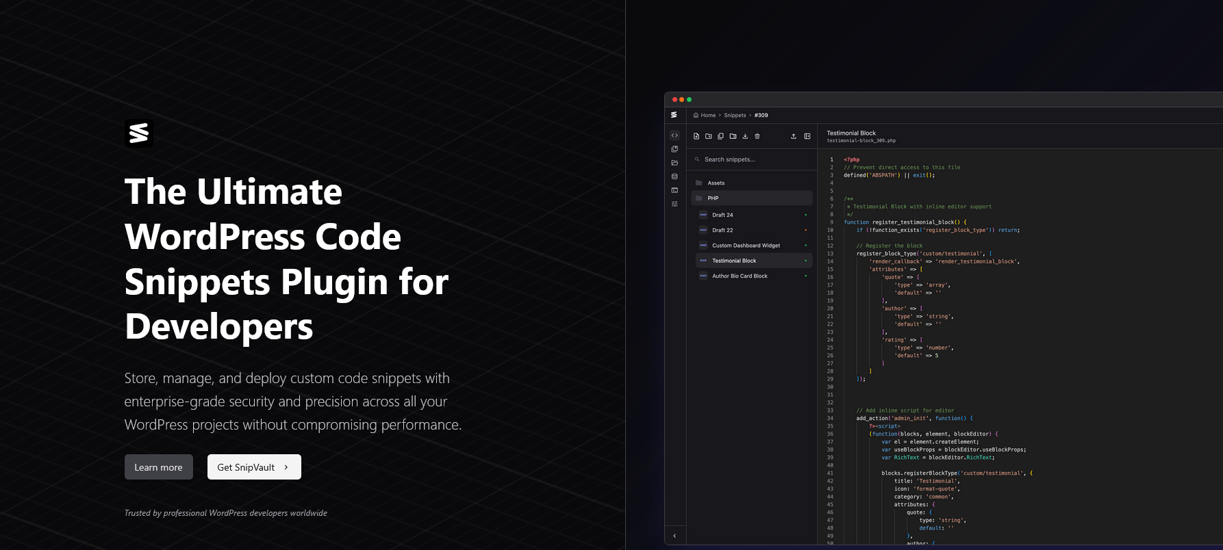Click the 'The Ultimate WordPress Code Snippets Plugin' headline

tap(286, 259)
